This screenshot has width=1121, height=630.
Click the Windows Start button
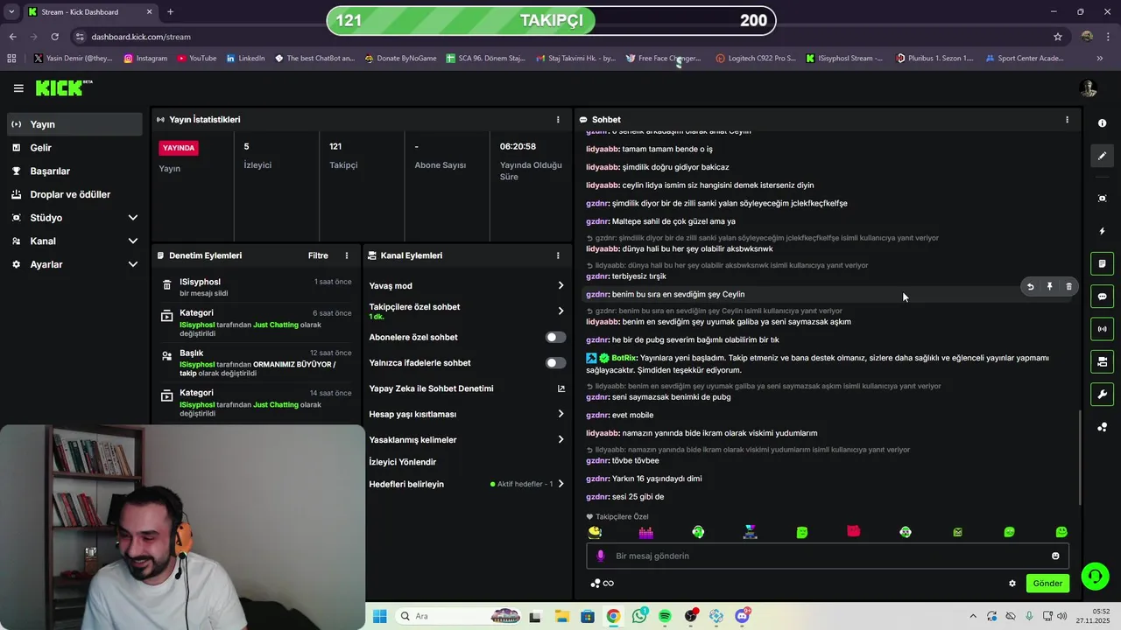tap(379, 616)
